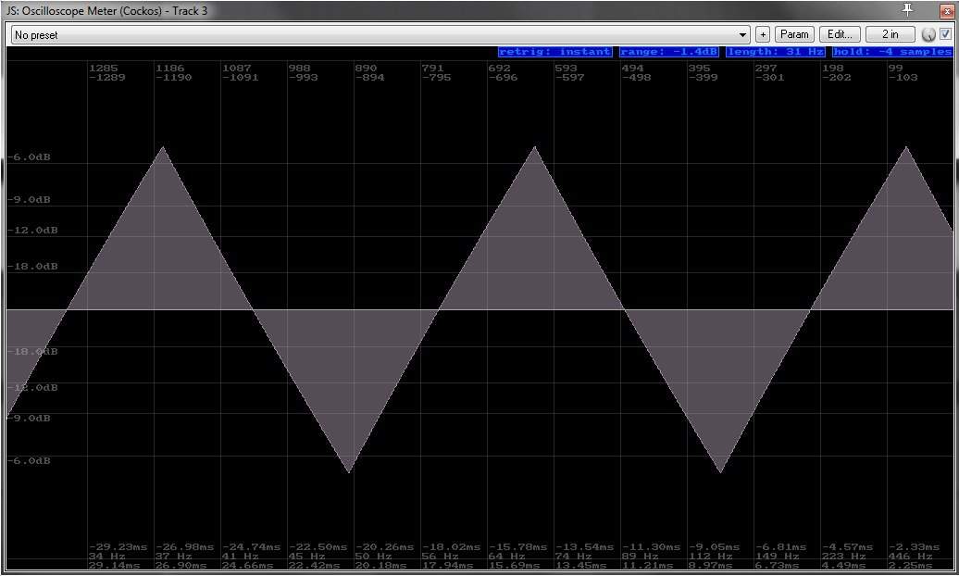Screen dimensions: 959x576
Task: Click the pin window-on-top icon
Action: [x=907, y=10]
